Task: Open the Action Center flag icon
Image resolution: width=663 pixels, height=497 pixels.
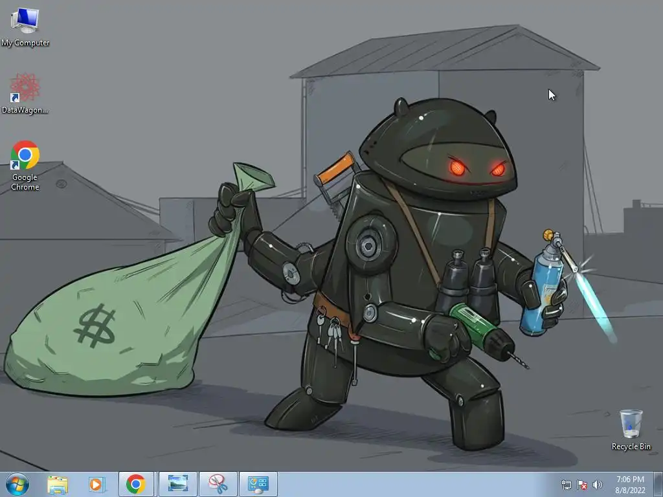Action: pyautogui.click(x=582, y=485)
